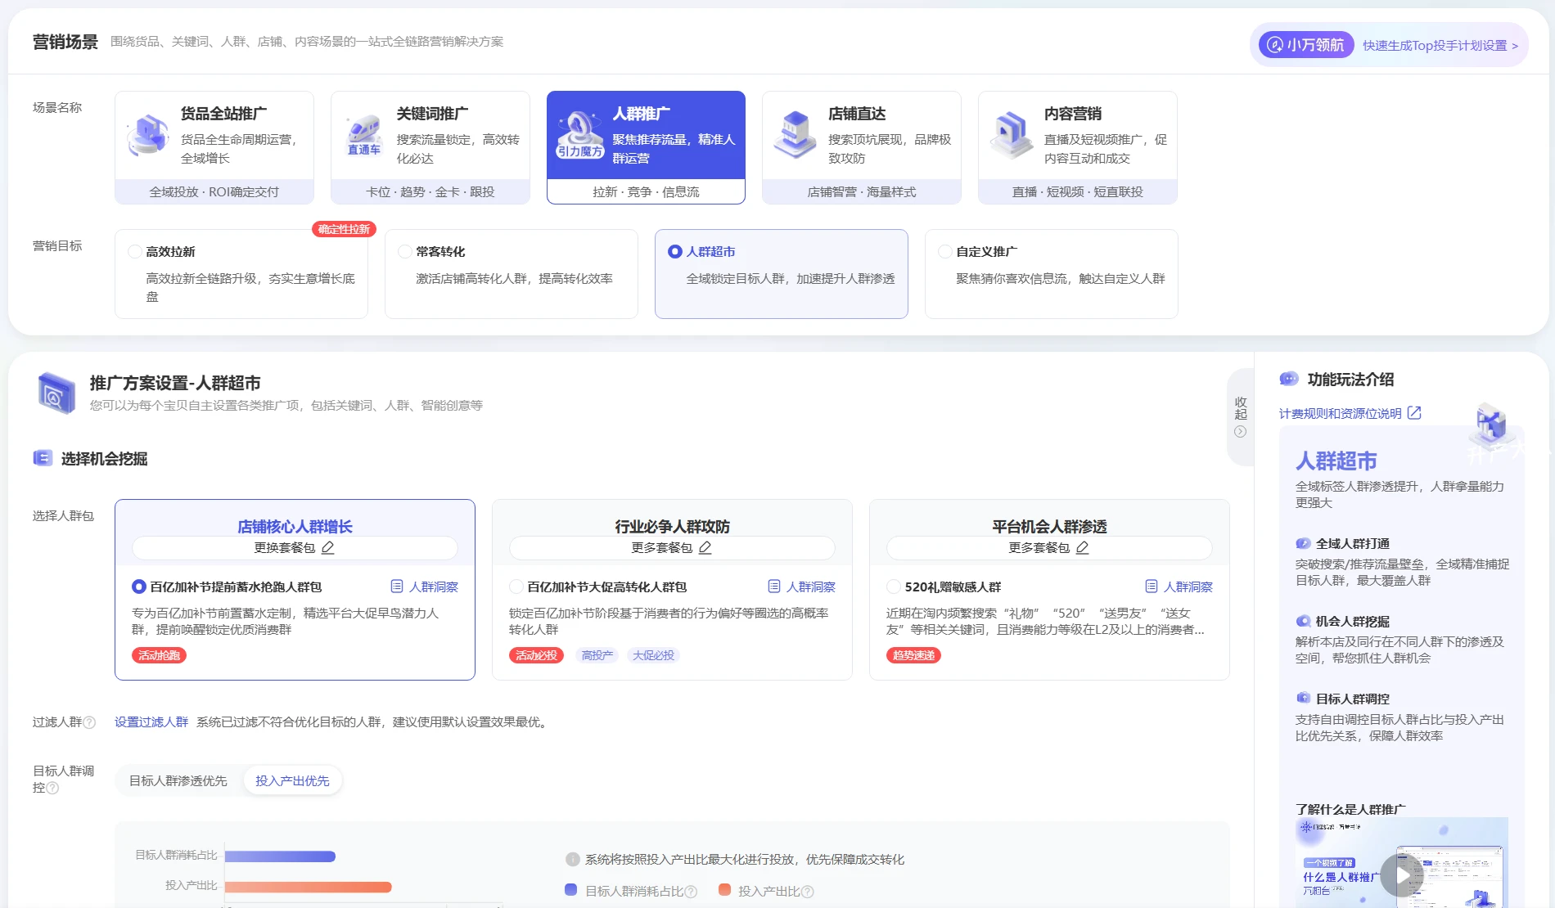Select the 店铺核心人群增长 card title

(295, 526)
